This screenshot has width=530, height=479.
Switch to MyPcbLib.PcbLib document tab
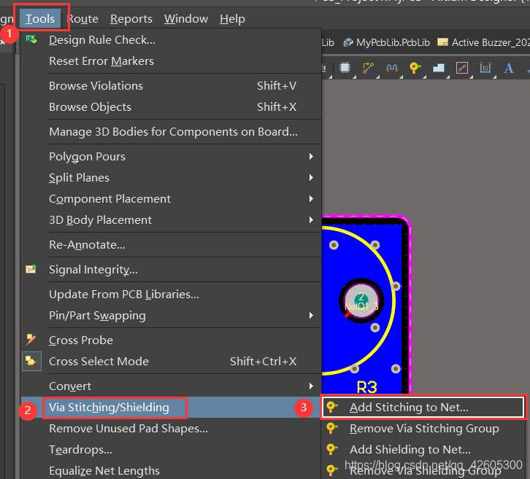tap(386, 42)
